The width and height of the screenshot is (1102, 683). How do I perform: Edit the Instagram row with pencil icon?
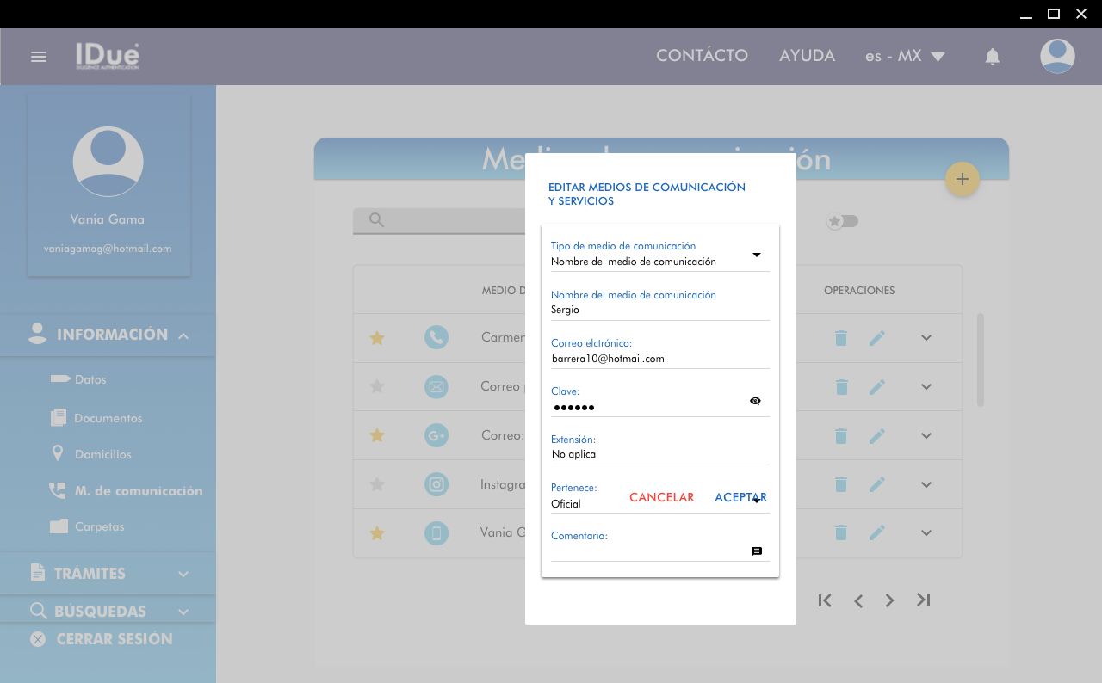click(x=876, y=485)
